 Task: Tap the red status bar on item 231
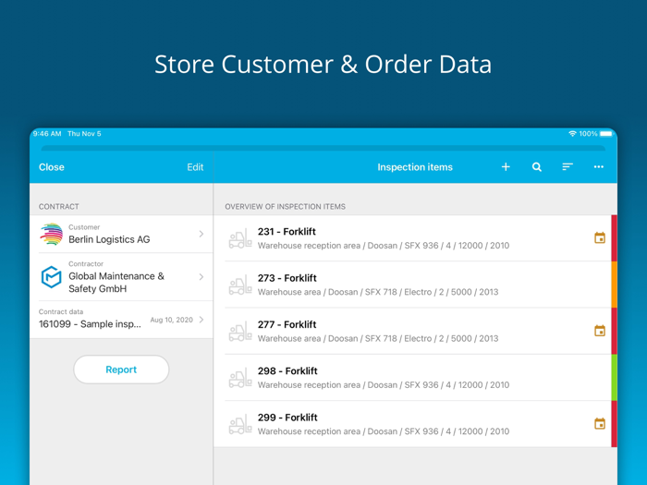click(614, 238)
